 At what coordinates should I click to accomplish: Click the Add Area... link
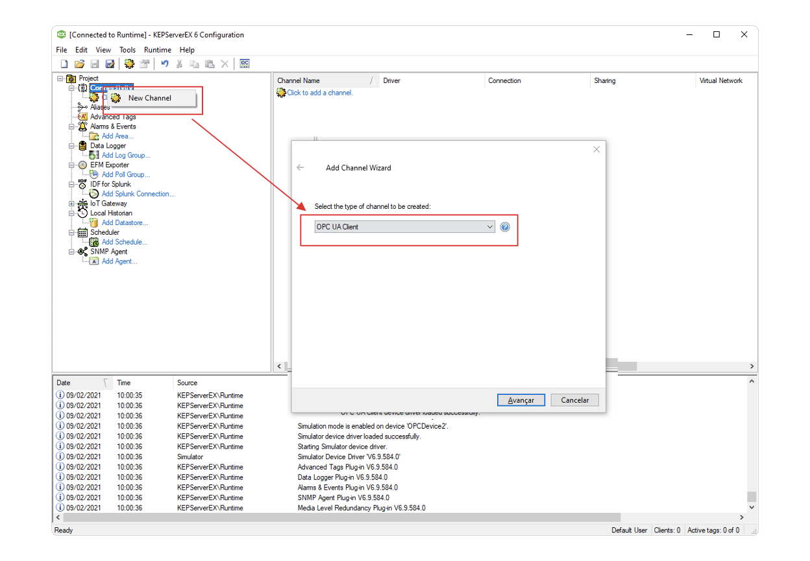pos(117,136)
